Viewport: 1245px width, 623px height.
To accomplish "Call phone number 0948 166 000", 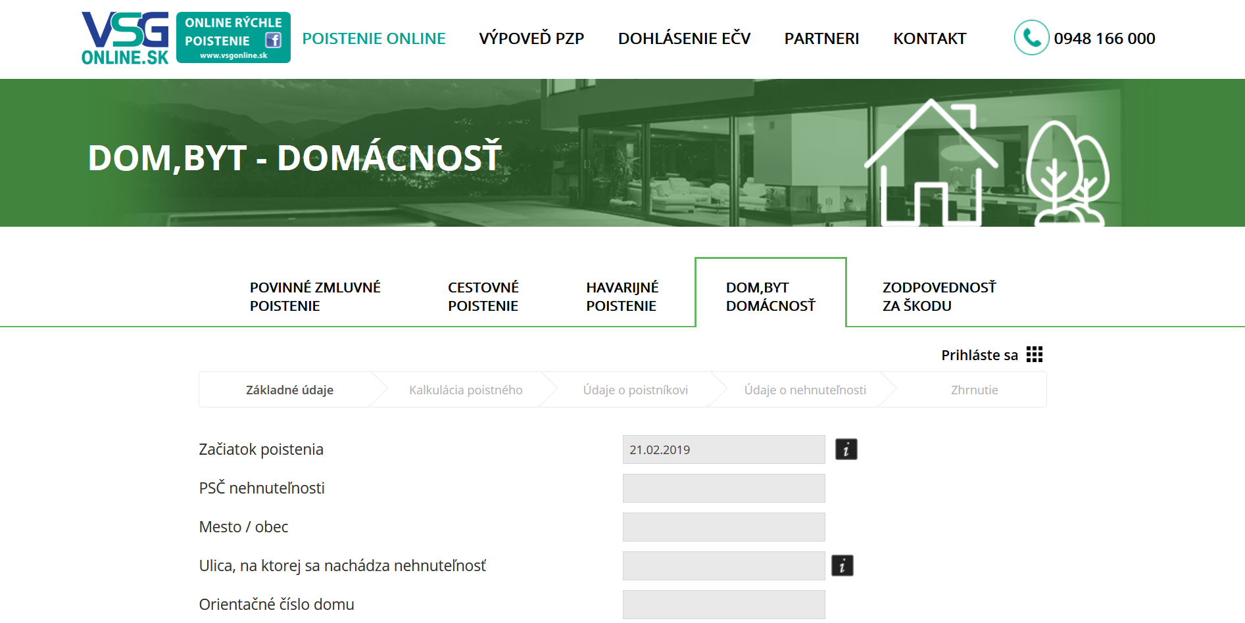I will 1104,39.
